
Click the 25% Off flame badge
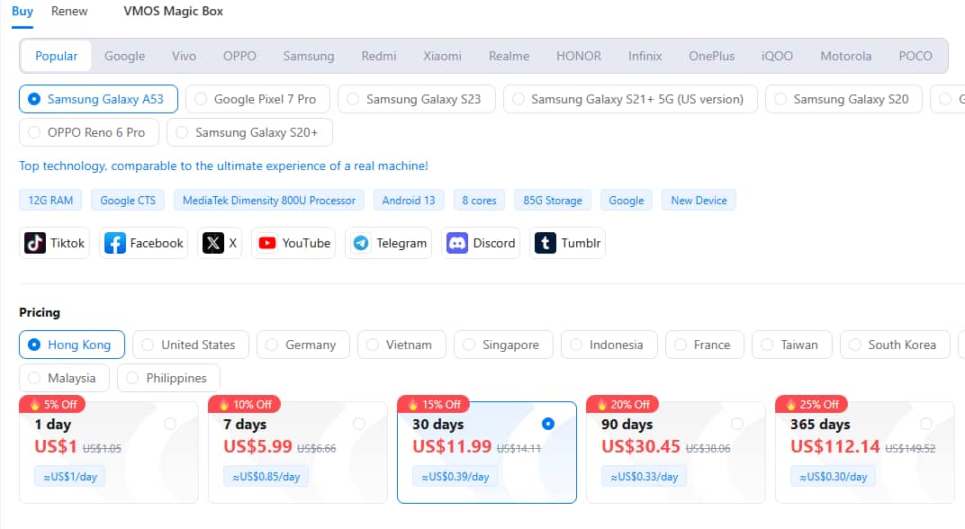812,404
